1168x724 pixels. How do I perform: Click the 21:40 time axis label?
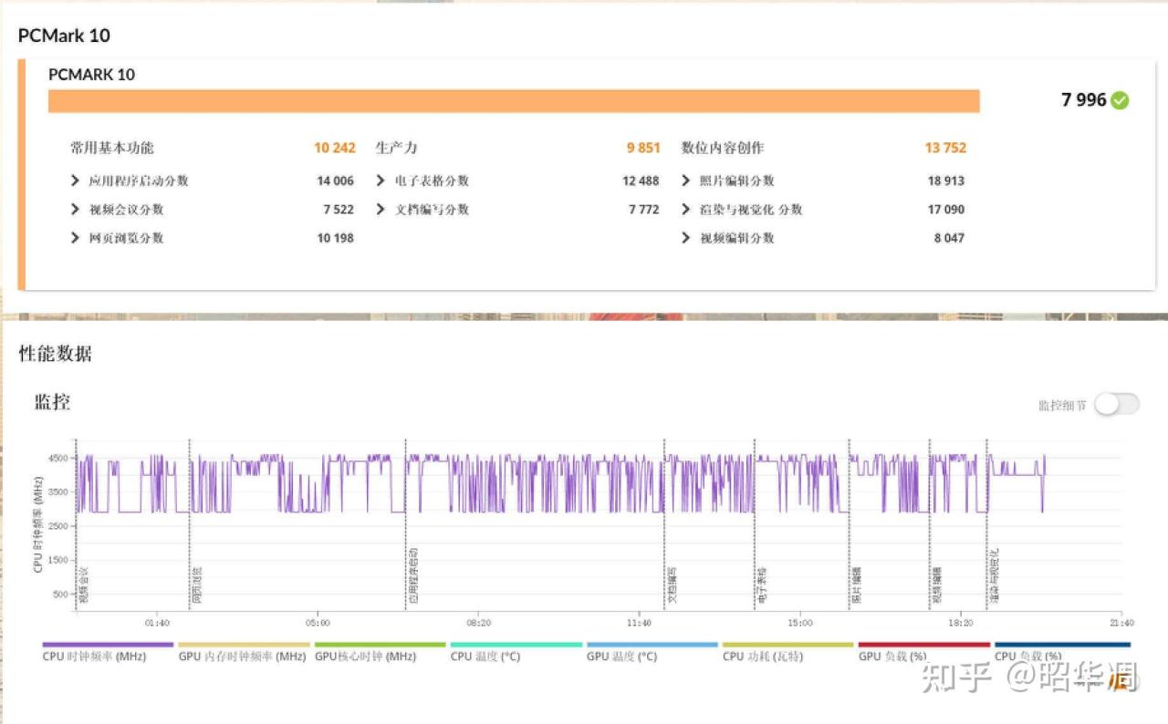pos(1121,623)
